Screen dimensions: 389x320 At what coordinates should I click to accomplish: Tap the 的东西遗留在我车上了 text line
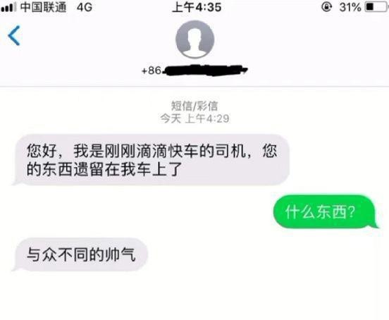[104, 169]
